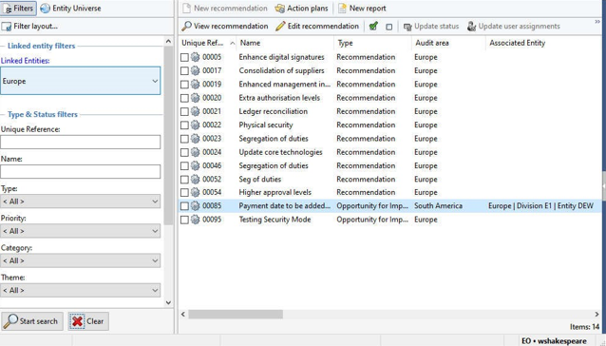Open the Theme filter dropdown
This screenshot has height=346, width=606.
pos(81,290)
